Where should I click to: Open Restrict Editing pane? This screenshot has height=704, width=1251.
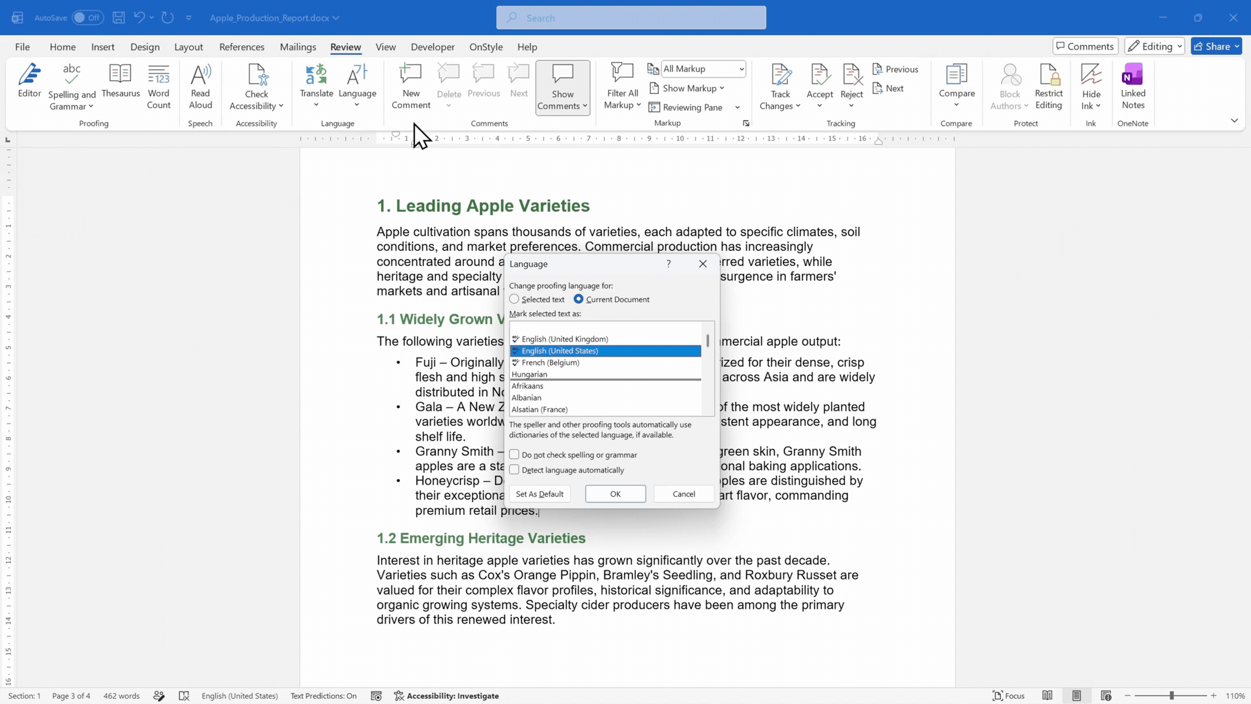pyautogui.click(x=1048, y=86)
